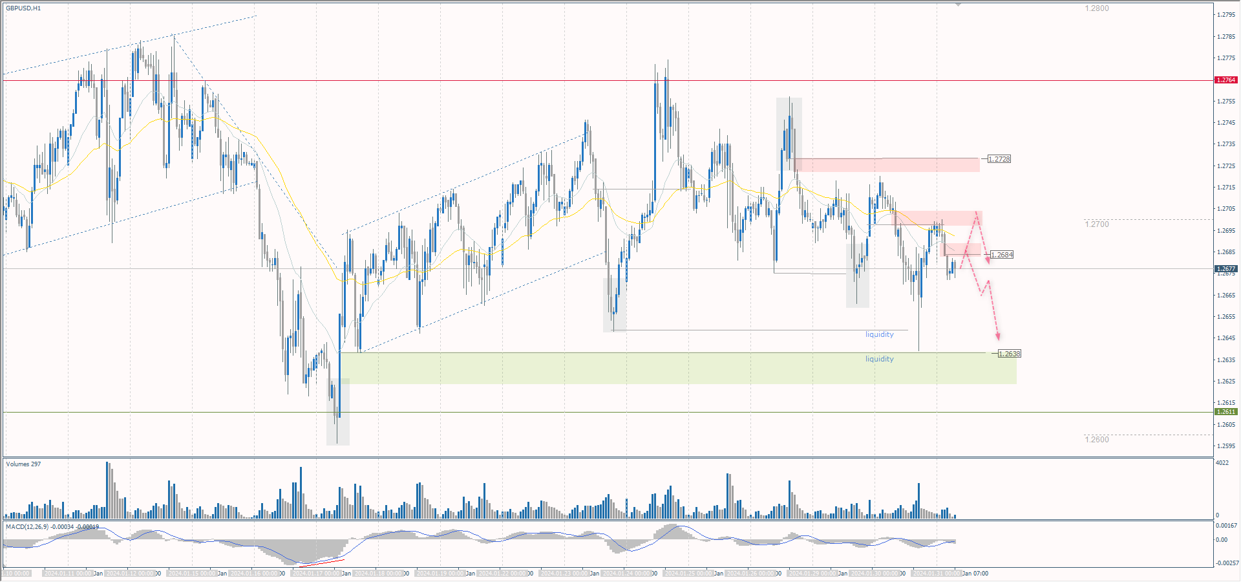
Task: Click the 2024.01.31 00:00 time axis label
Action: [x=937, y=574]
